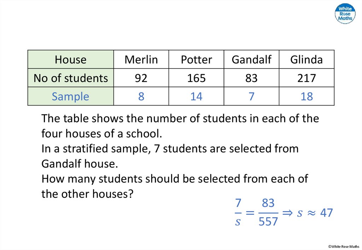The width and height of the screenshot is (362, 250).
Task: Select Glinda's sample value 18
Action: [306, 96]
